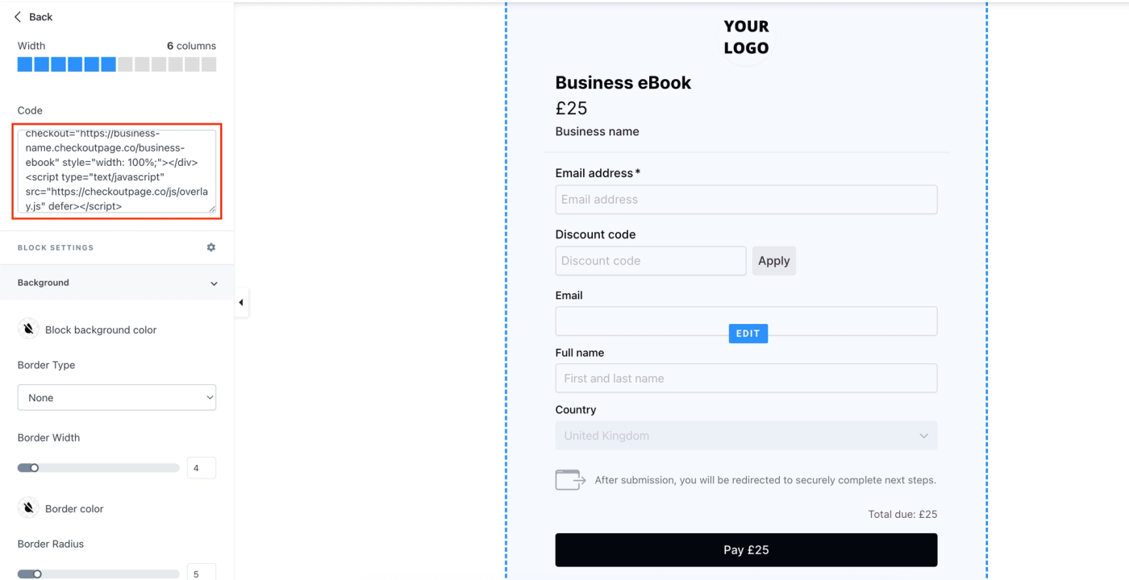
Task: Click the Full name input field
Action: point(746,379)
